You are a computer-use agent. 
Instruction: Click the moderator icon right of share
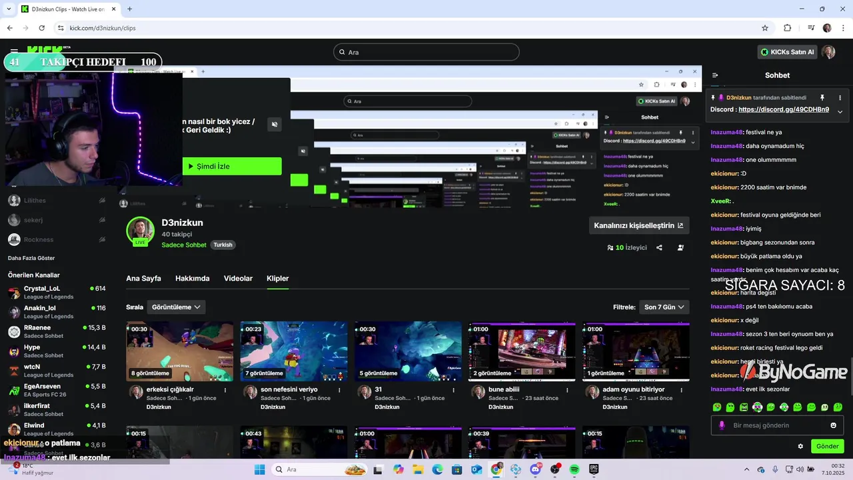[680, 247]
